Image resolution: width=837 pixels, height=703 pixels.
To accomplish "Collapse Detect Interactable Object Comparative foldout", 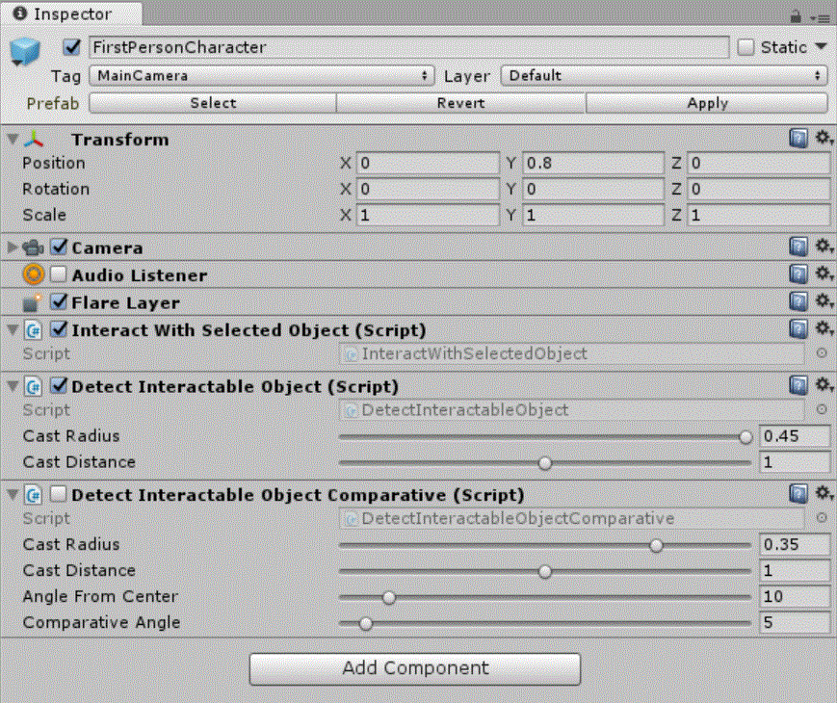I will 13,495.
